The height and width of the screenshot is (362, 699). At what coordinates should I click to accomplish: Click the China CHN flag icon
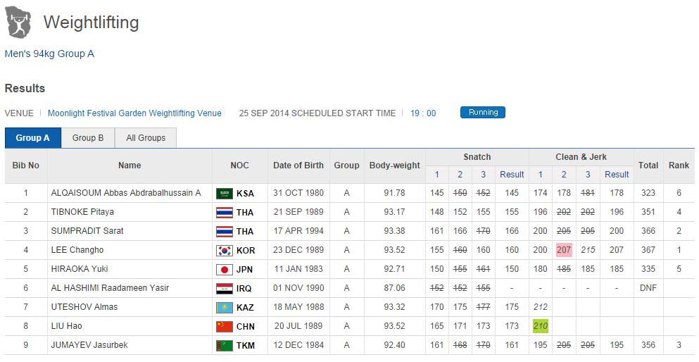tap(225, 326)
